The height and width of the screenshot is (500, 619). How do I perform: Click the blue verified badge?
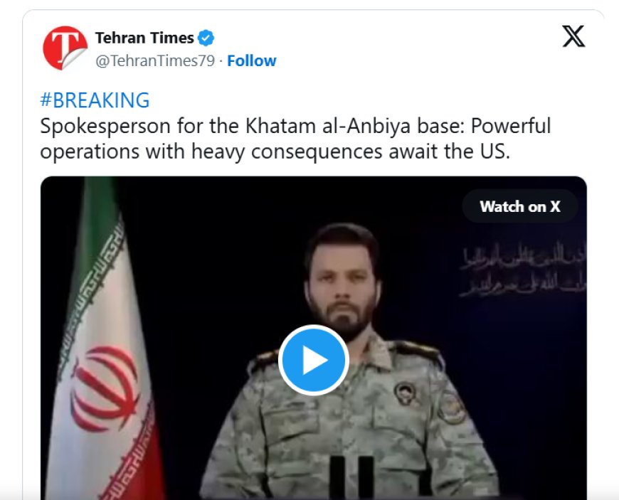tap(206, 38)
